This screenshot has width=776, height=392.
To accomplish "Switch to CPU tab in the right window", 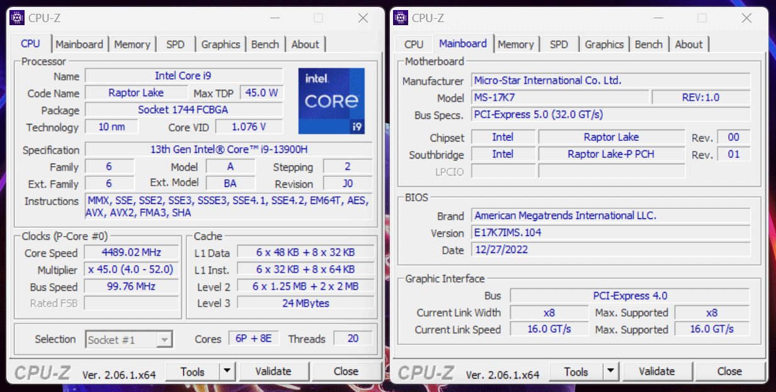I will pos(414,45).
